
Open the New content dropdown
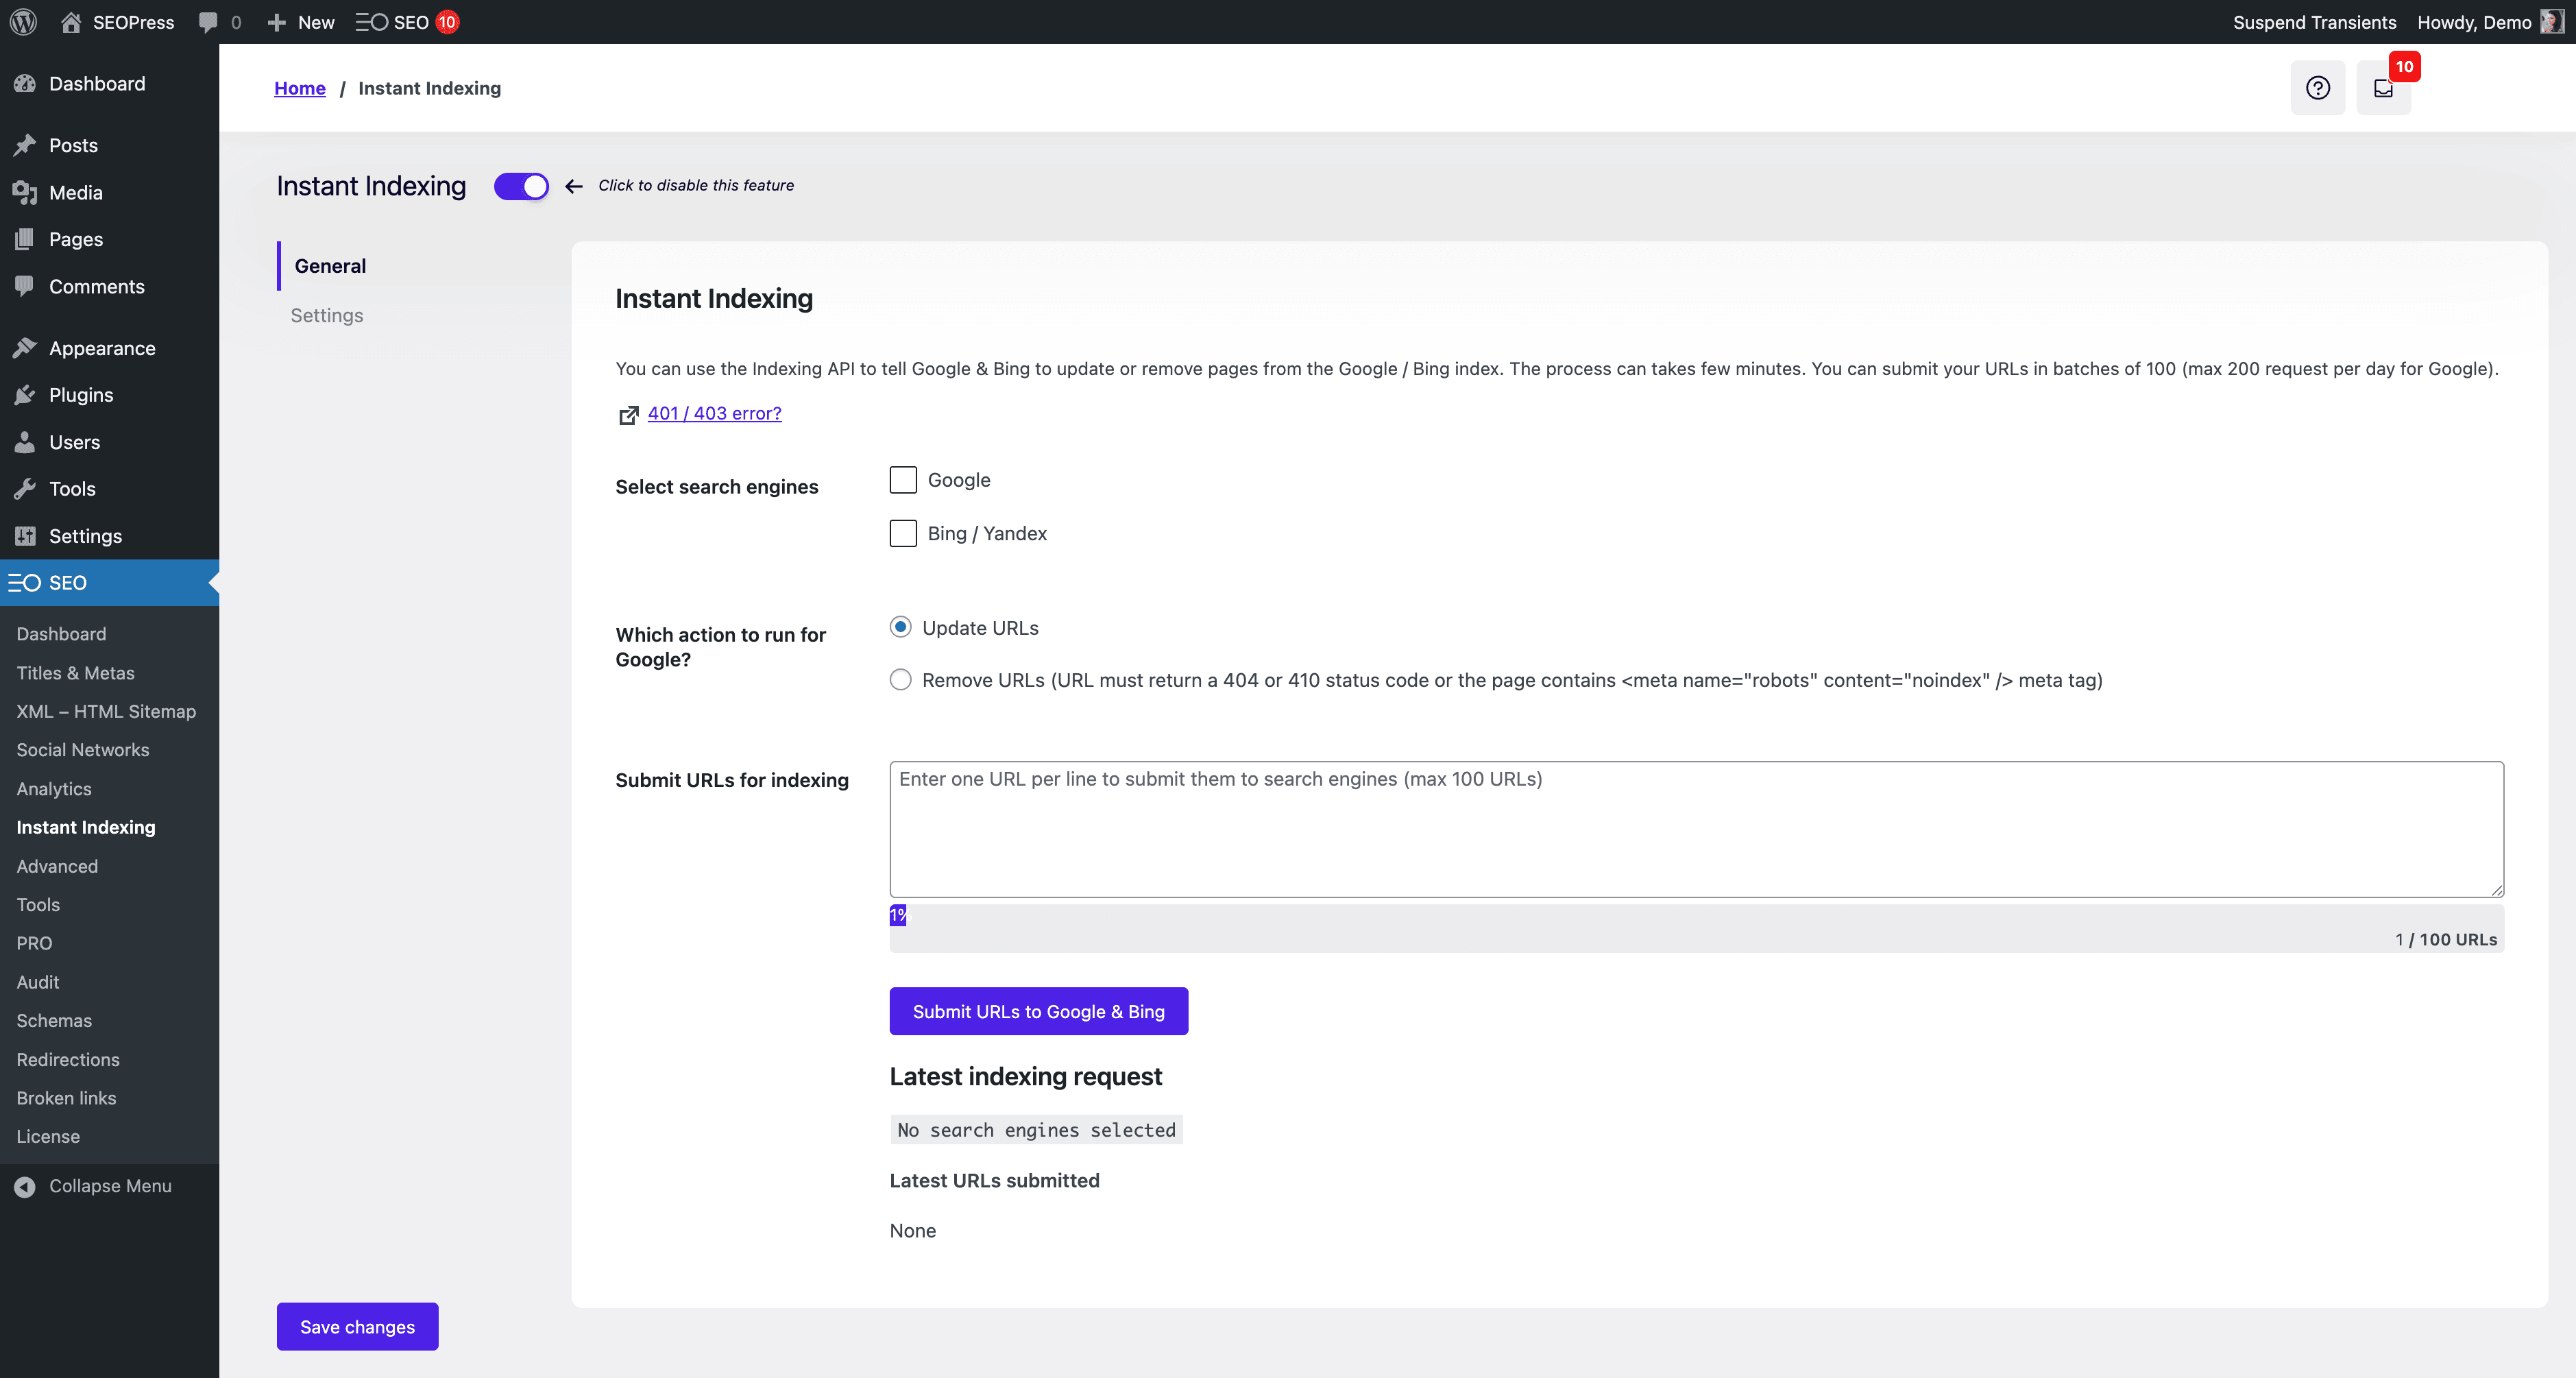click(301, 22)
